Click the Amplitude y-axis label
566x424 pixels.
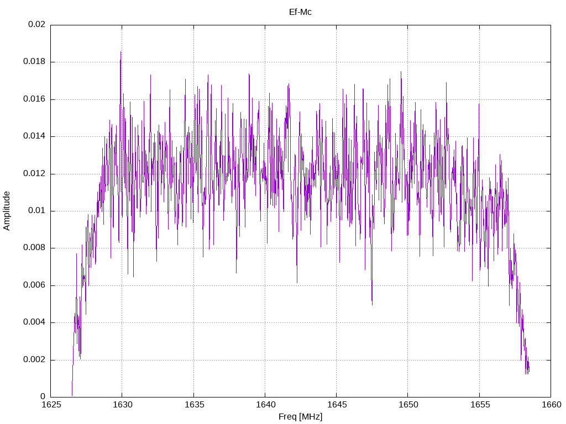pos(7,211)
